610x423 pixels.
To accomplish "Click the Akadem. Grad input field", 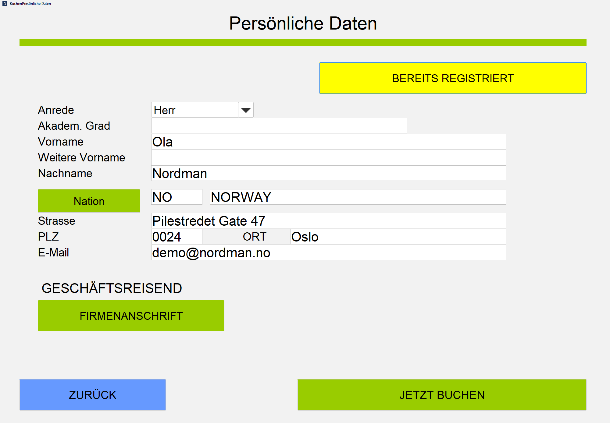I will (x=279, y=126).
